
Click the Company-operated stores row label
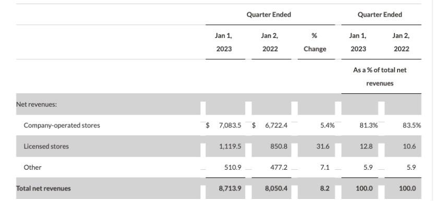pos(62,125)
